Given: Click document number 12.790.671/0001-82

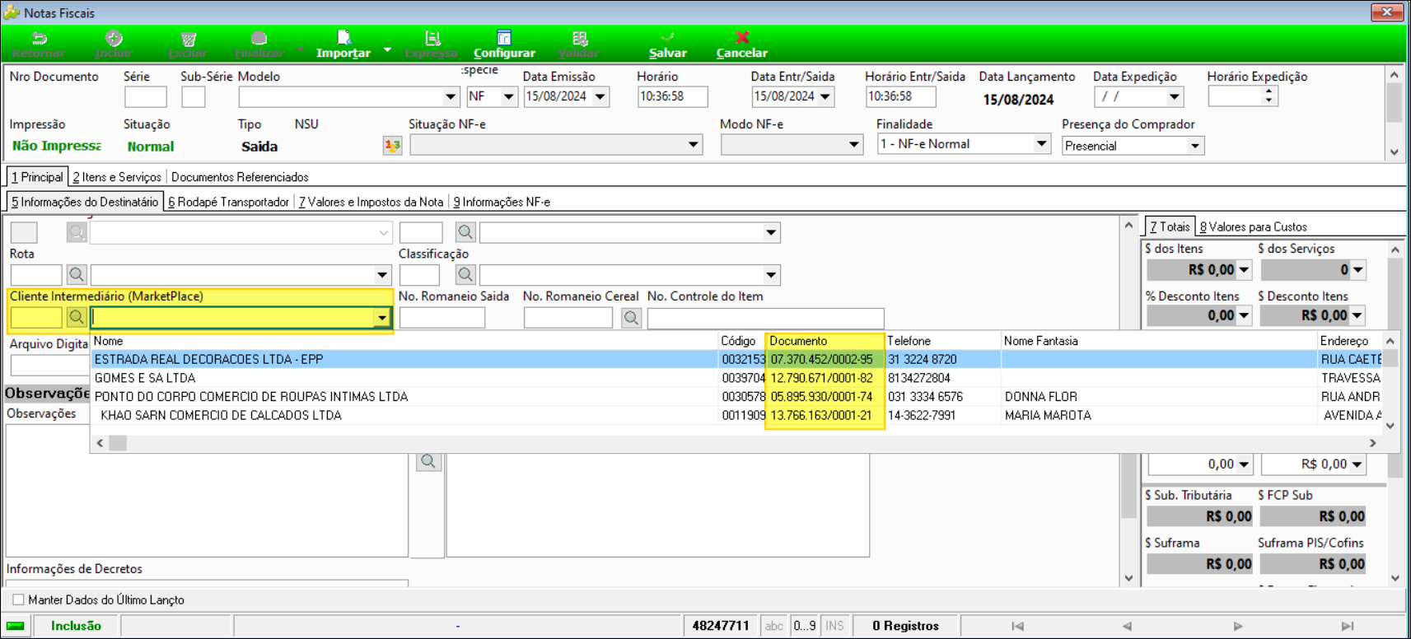Looking at the screenshot, I should tap(821, 378).
